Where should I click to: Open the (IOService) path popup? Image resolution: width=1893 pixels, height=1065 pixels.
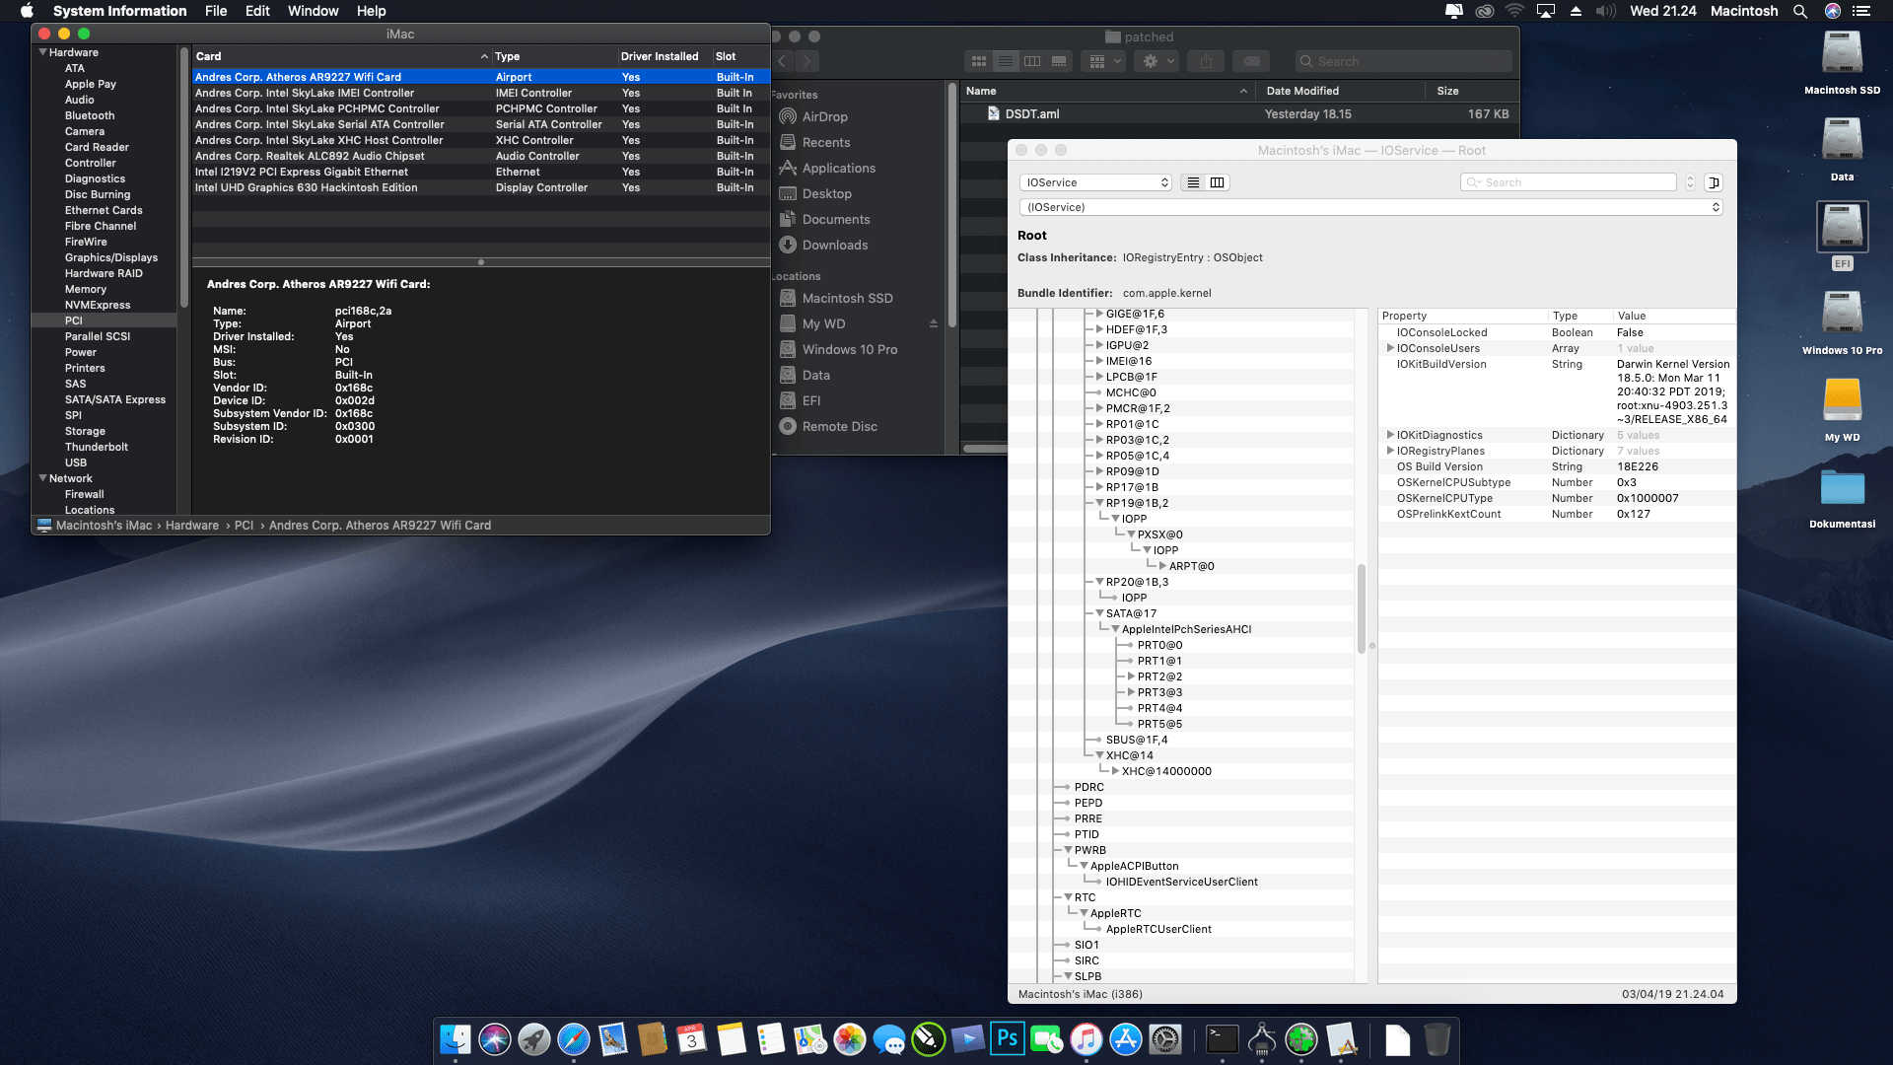coord(1370,207)
